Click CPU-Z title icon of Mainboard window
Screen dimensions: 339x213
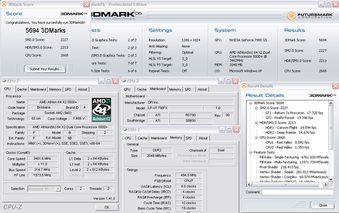pyautogui.click(x=124, y=81)
